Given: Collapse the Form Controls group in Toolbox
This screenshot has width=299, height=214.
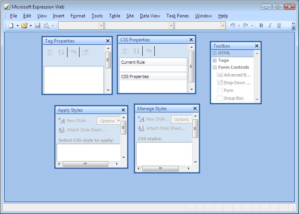Looking at the screenshot, I should [215, 68].
